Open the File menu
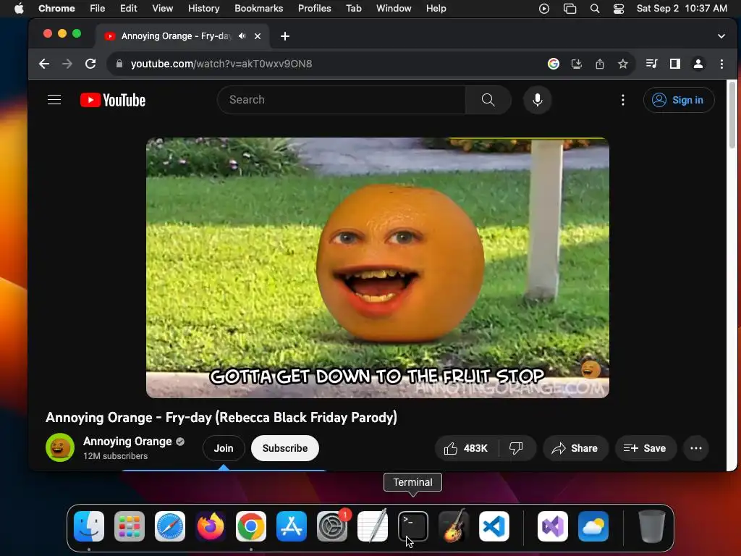 click(98, 9)
